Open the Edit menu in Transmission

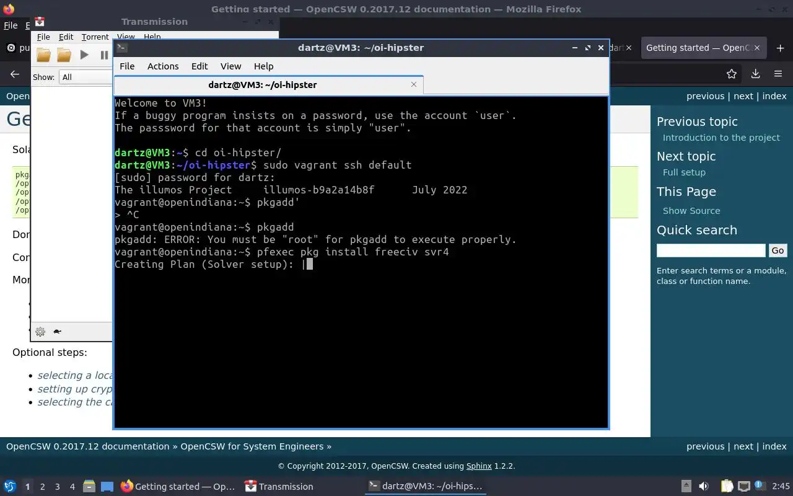point(66,37)
